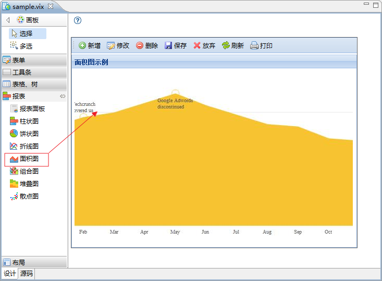Click the toolbar drag handle

pos(73,45)
